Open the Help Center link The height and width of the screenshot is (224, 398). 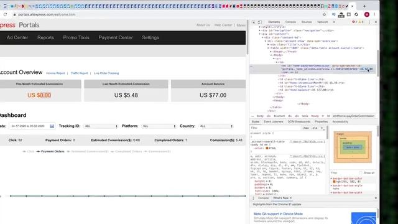(x=223, y=25)
